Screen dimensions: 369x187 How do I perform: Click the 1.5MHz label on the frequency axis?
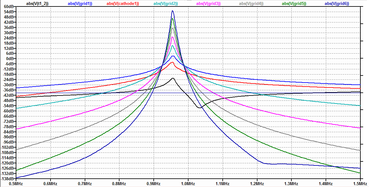pos(360,184)
